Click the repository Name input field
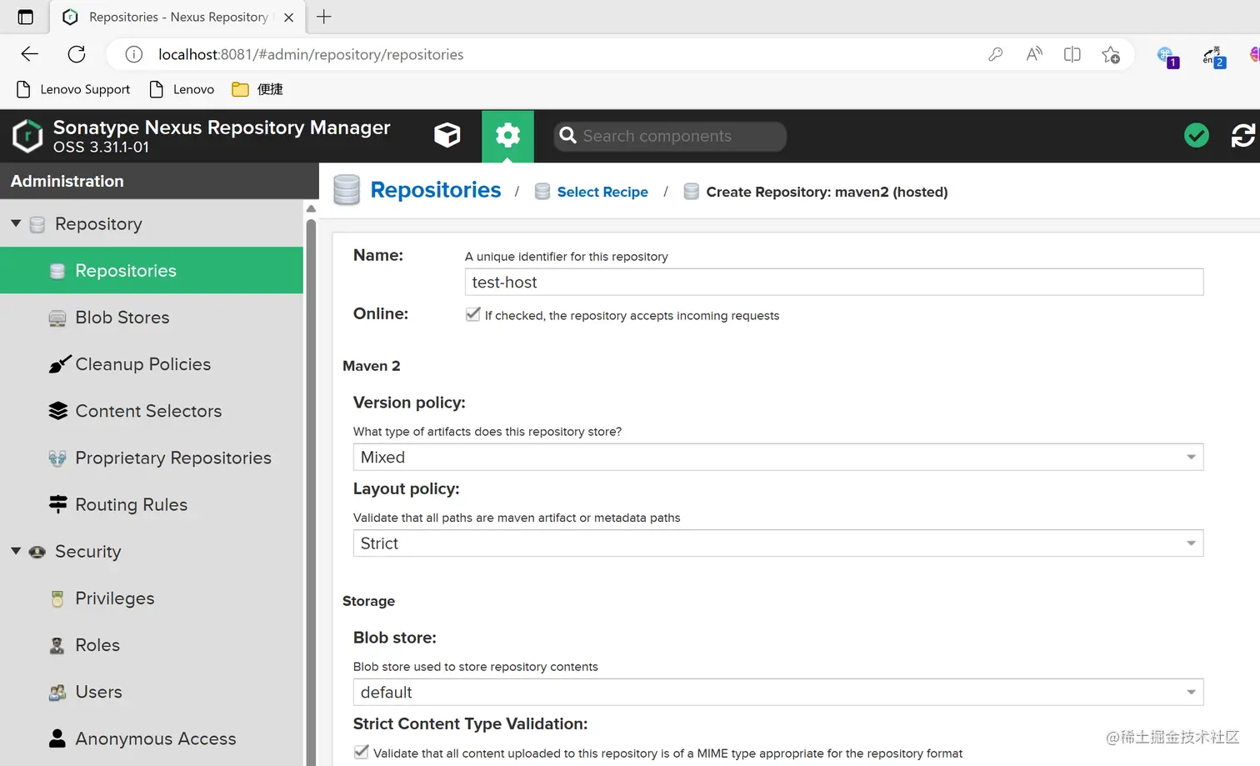This screenshot has height=766, width=1260. [x=834, y=282]
